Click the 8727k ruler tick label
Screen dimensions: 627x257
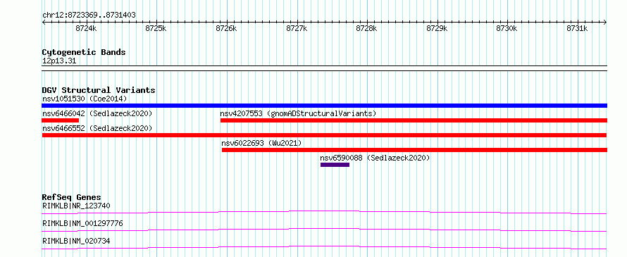[x=297, y=28]
